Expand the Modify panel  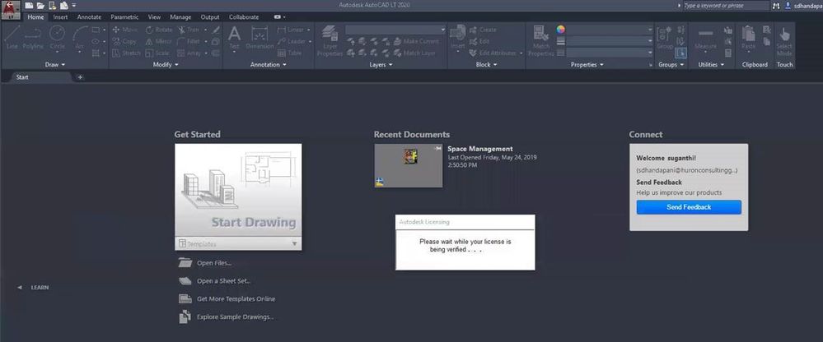[166, 64]
